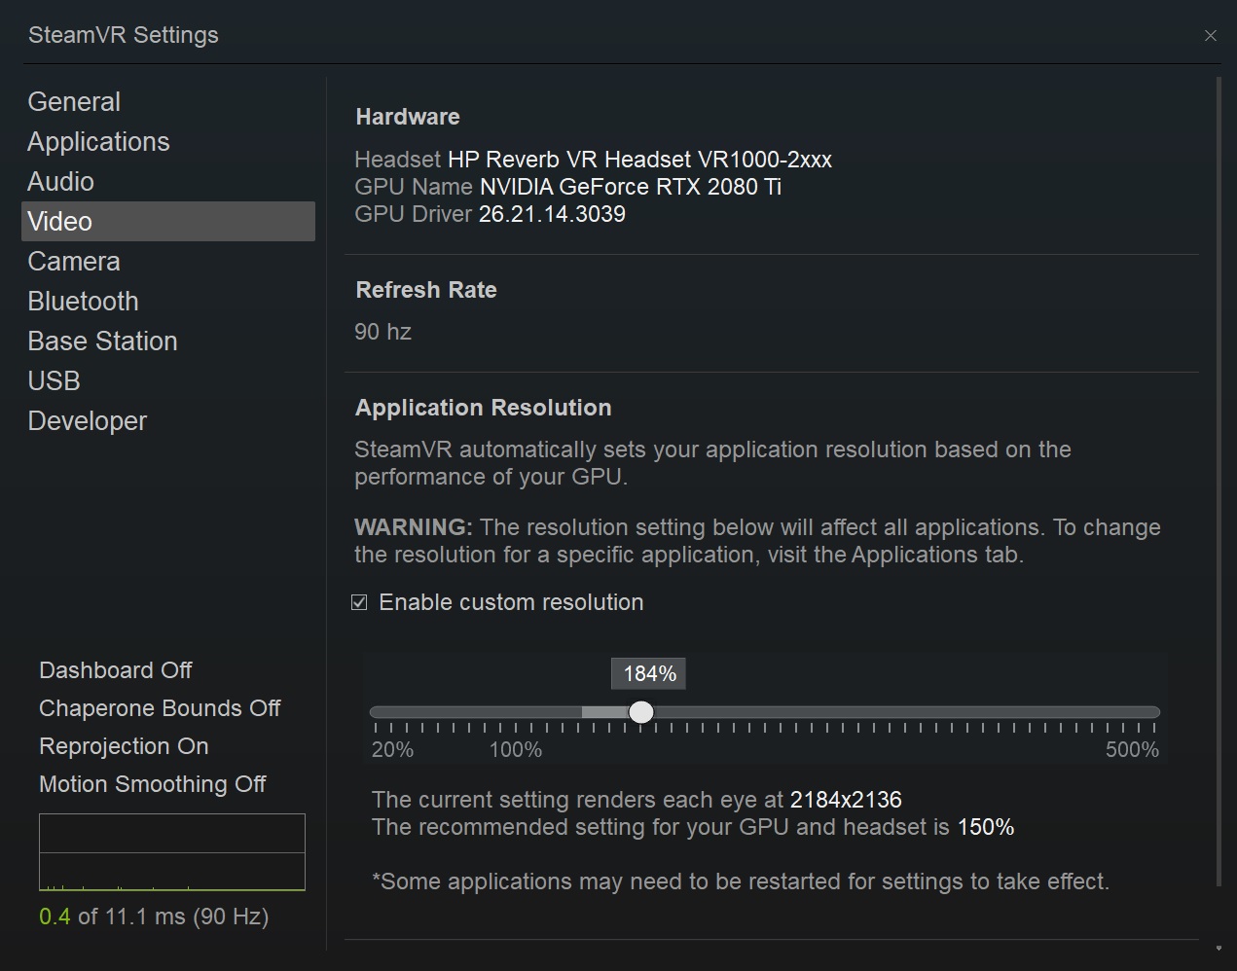Image resolution: width=1237 pixels, height=971 pixels.
Task: Switch to the USB tab
Action: pos(54,381)
